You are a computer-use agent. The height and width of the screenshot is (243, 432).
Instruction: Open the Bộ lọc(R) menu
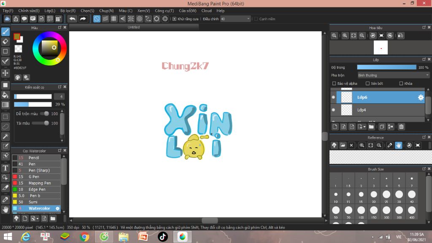coord(68,11)
